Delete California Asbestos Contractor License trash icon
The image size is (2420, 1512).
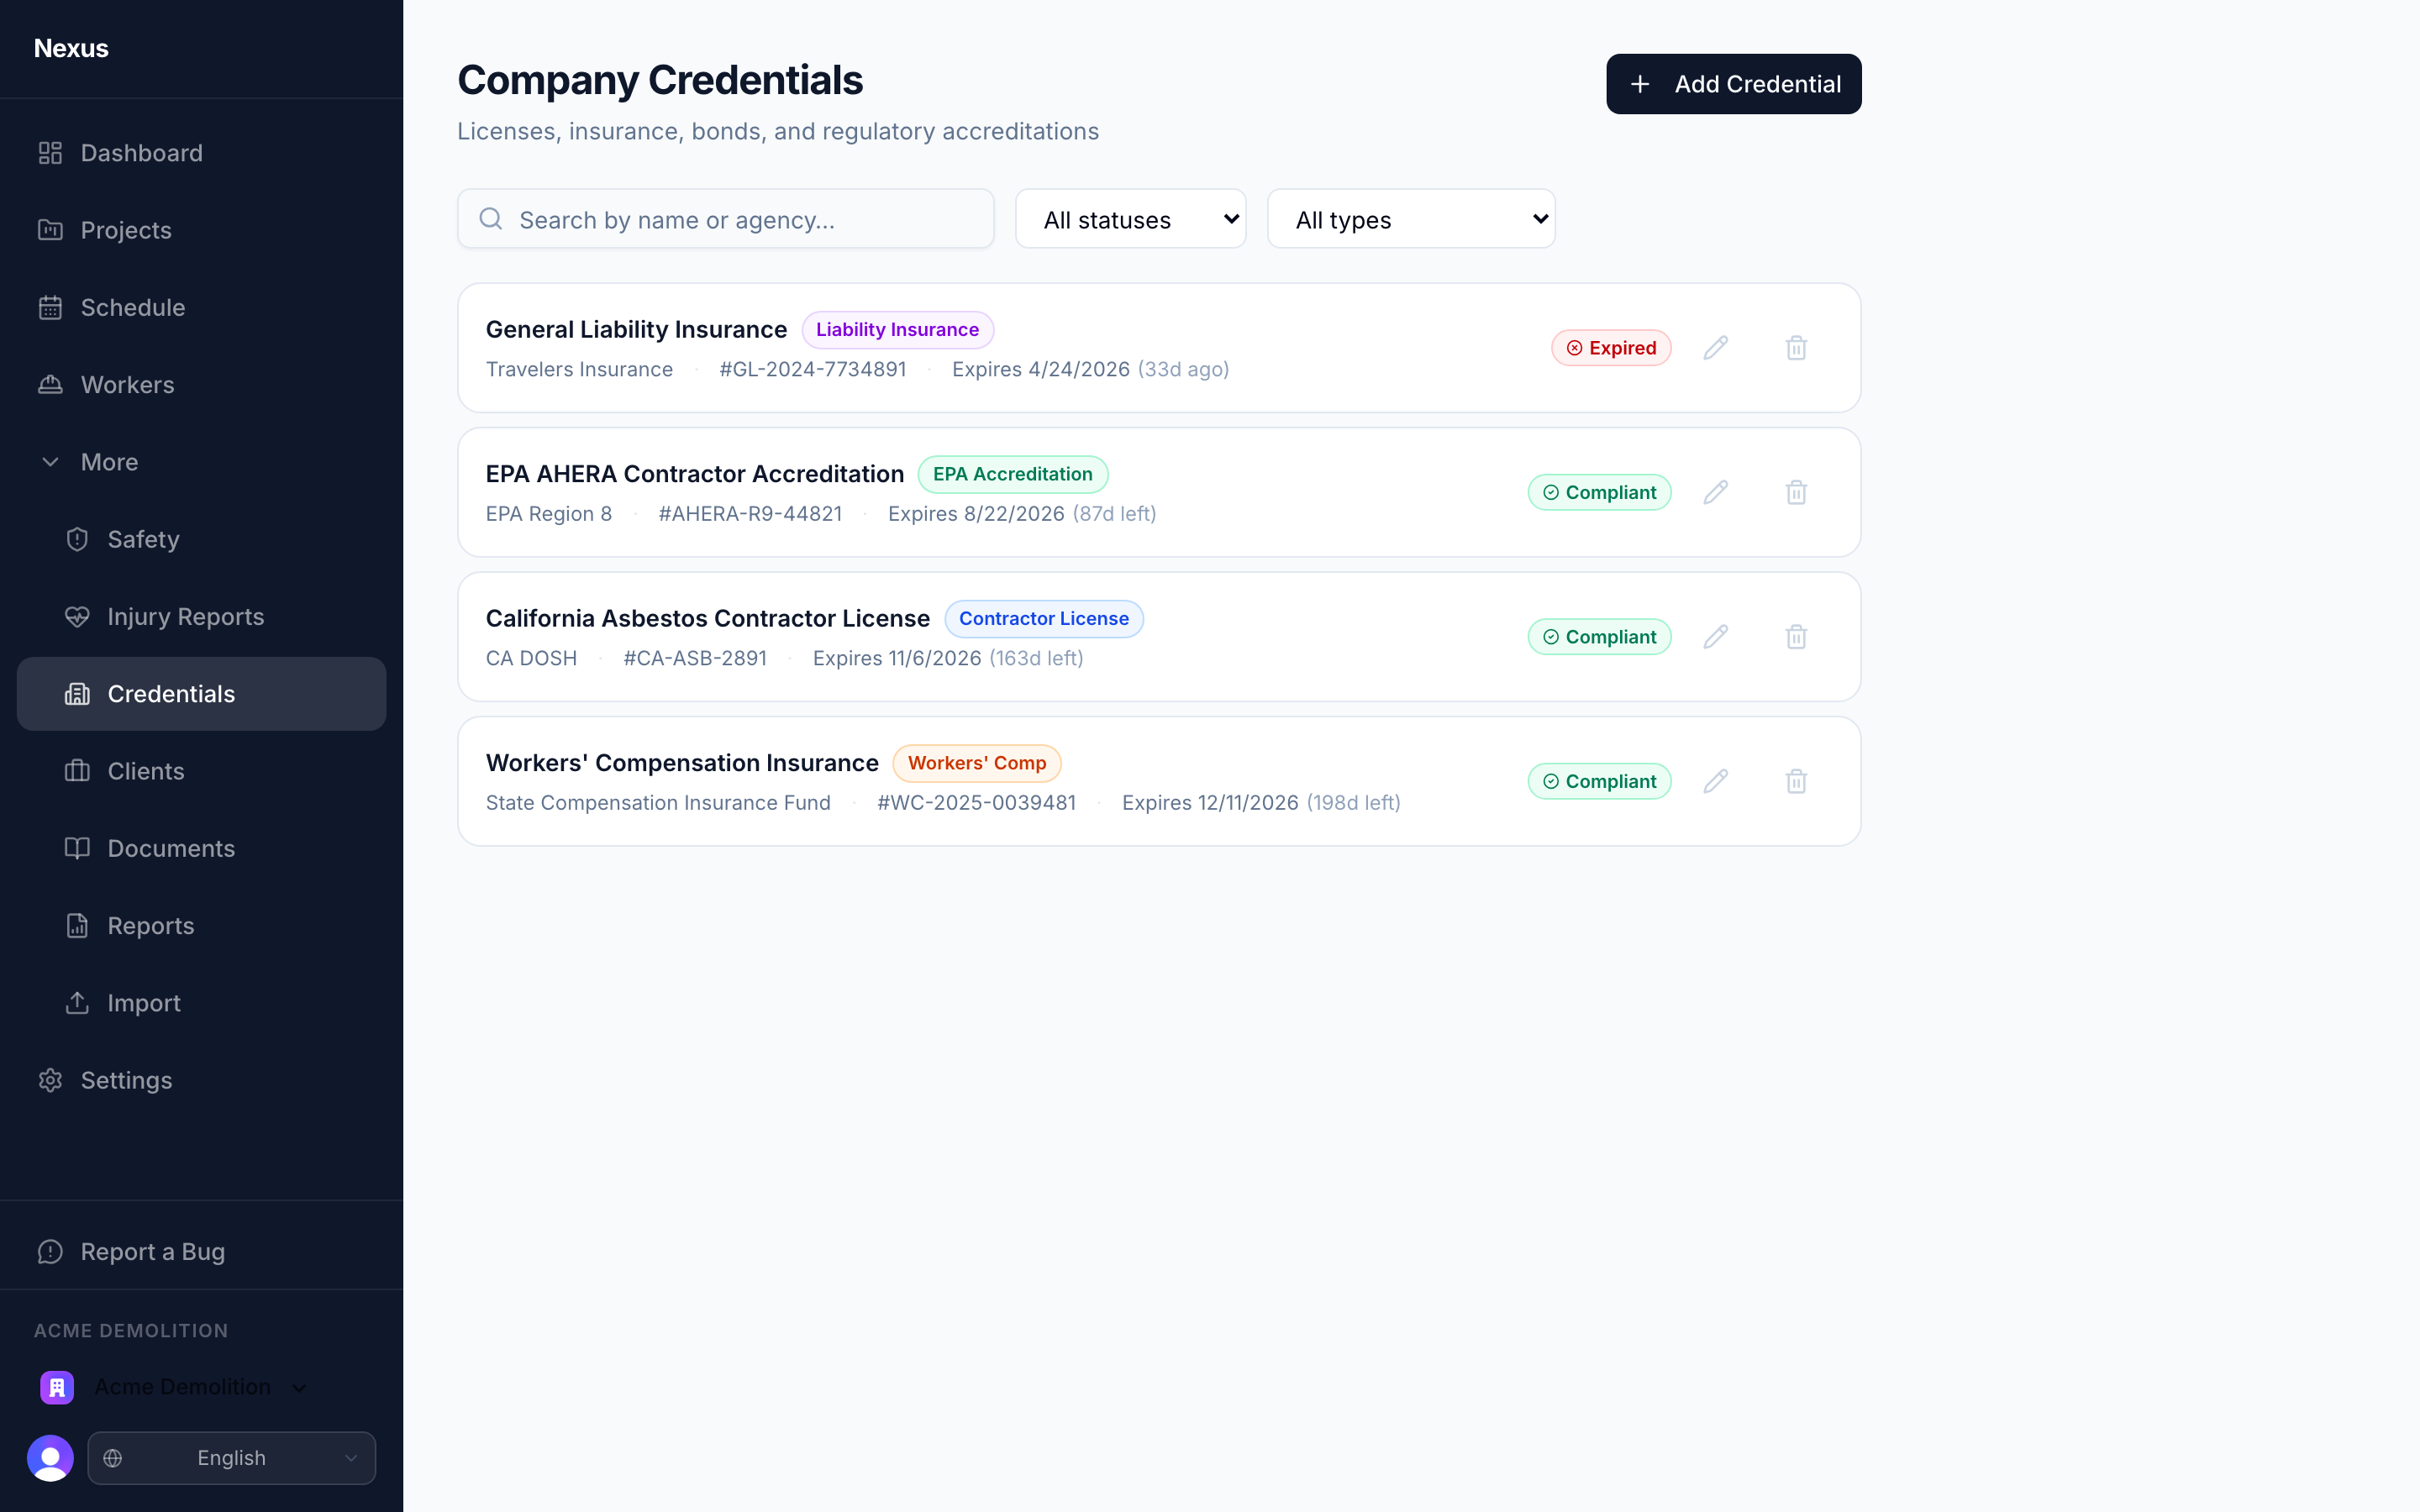[1796, 637]
